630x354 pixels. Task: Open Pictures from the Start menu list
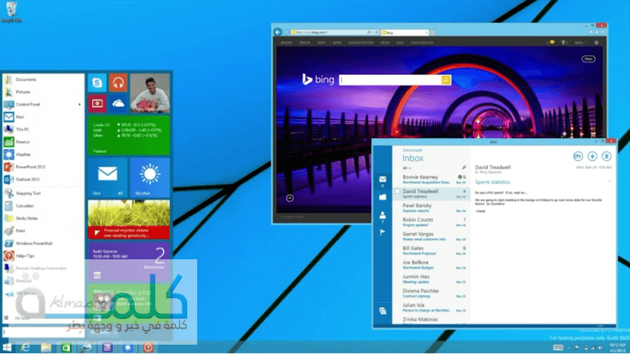click(43, 92)
